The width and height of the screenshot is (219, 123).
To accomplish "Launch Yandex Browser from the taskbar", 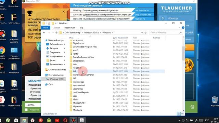I will pos(33,120).
